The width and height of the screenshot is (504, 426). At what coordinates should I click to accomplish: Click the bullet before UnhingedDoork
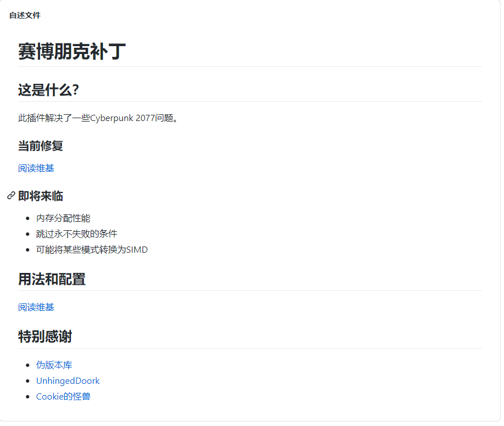(x=28, y=381)
